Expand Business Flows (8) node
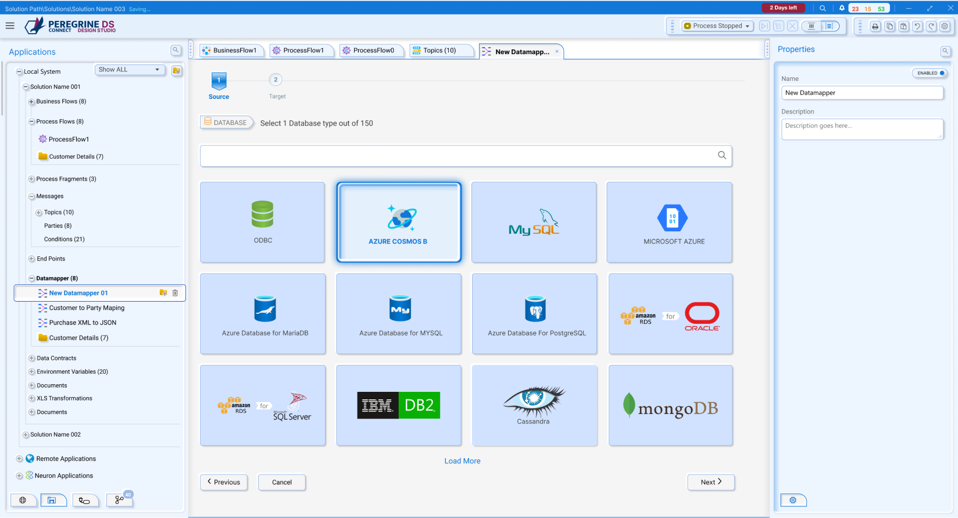 tap(32, 102)
